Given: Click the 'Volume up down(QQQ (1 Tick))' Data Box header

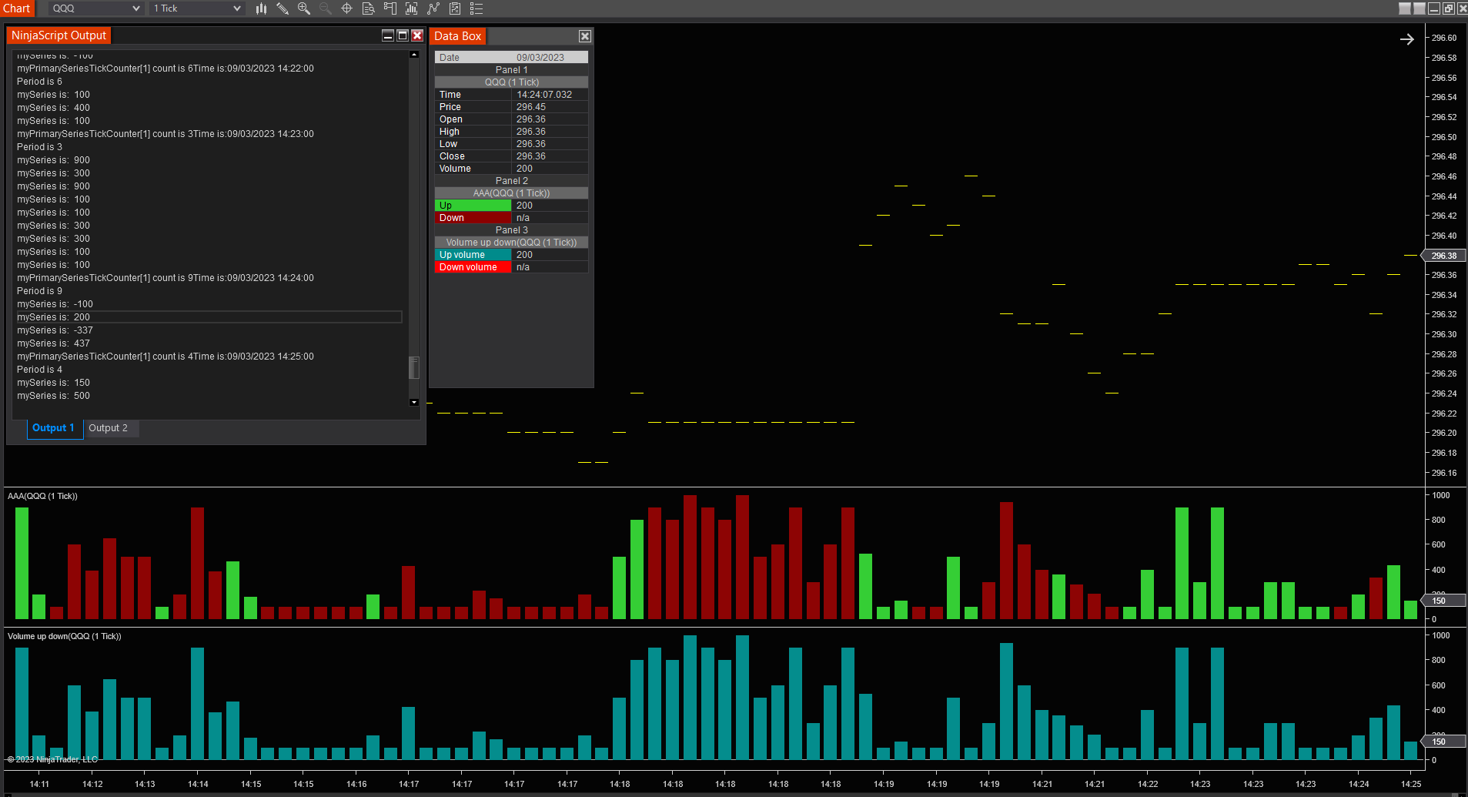Looking at the screenshot, I should [x=511, y=243].
